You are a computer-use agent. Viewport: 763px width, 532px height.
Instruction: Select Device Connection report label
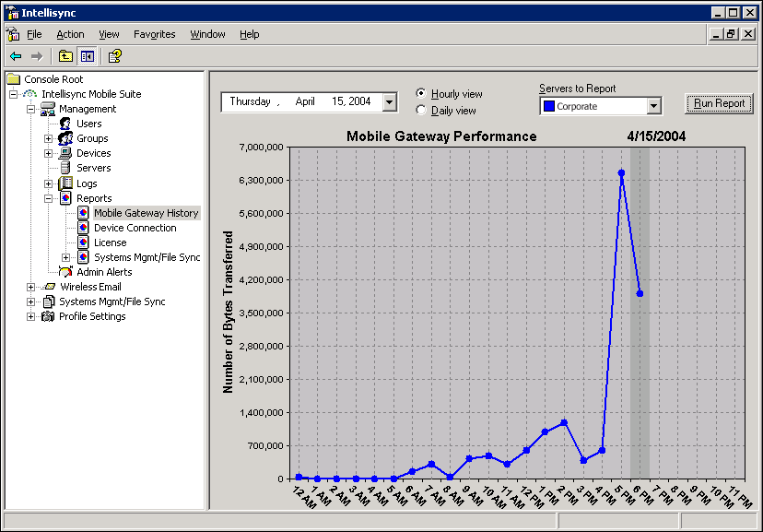pos(135,228)
